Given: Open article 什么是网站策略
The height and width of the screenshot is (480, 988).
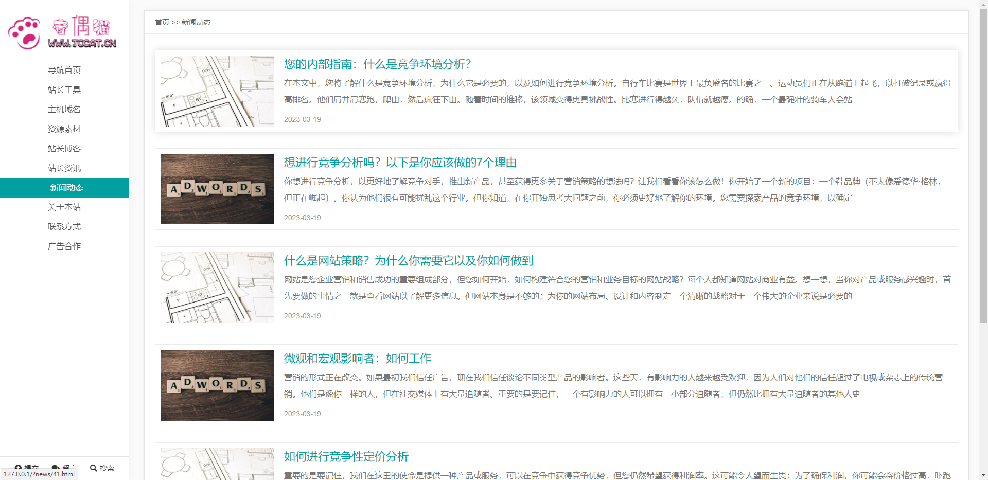Looking at the screenshot, I should coord(408,260).
